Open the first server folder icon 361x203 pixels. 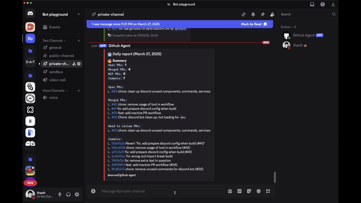tap(30, 51)
